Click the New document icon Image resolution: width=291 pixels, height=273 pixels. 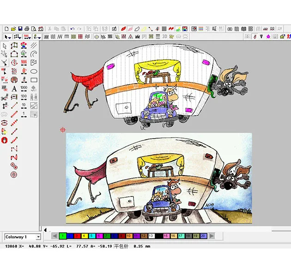click(6, 29)
